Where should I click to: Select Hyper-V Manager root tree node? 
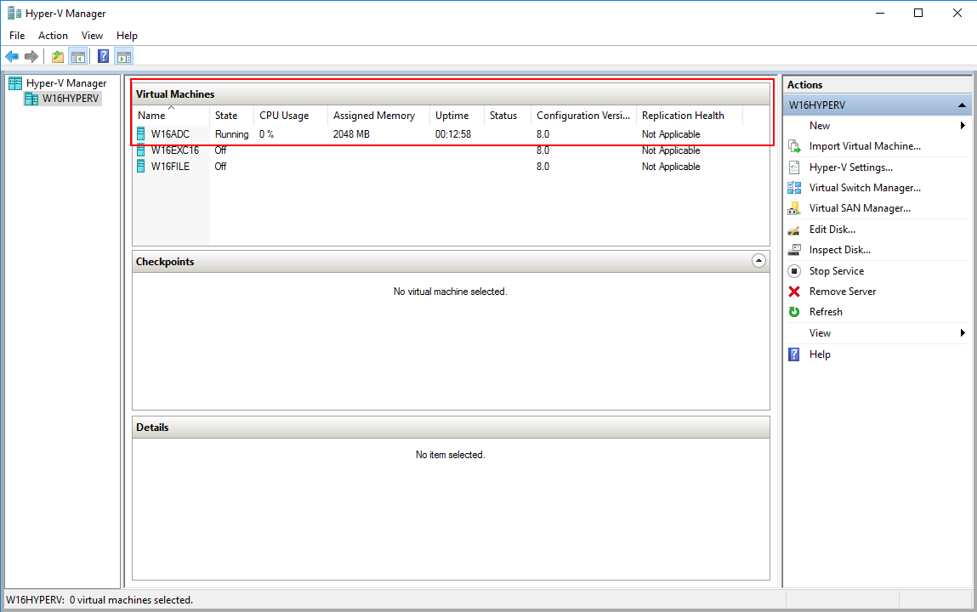tap(66, 83)
